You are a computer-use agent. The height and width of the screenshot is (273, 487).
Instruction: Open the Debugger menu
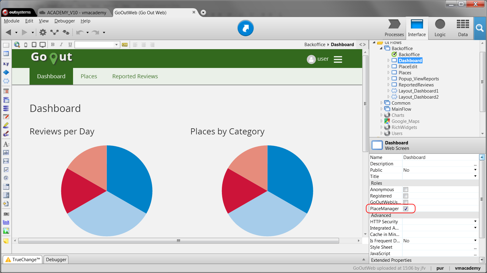click(65, 21)
